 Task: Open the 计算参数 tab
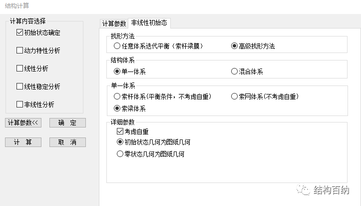[x=114, y=23]
